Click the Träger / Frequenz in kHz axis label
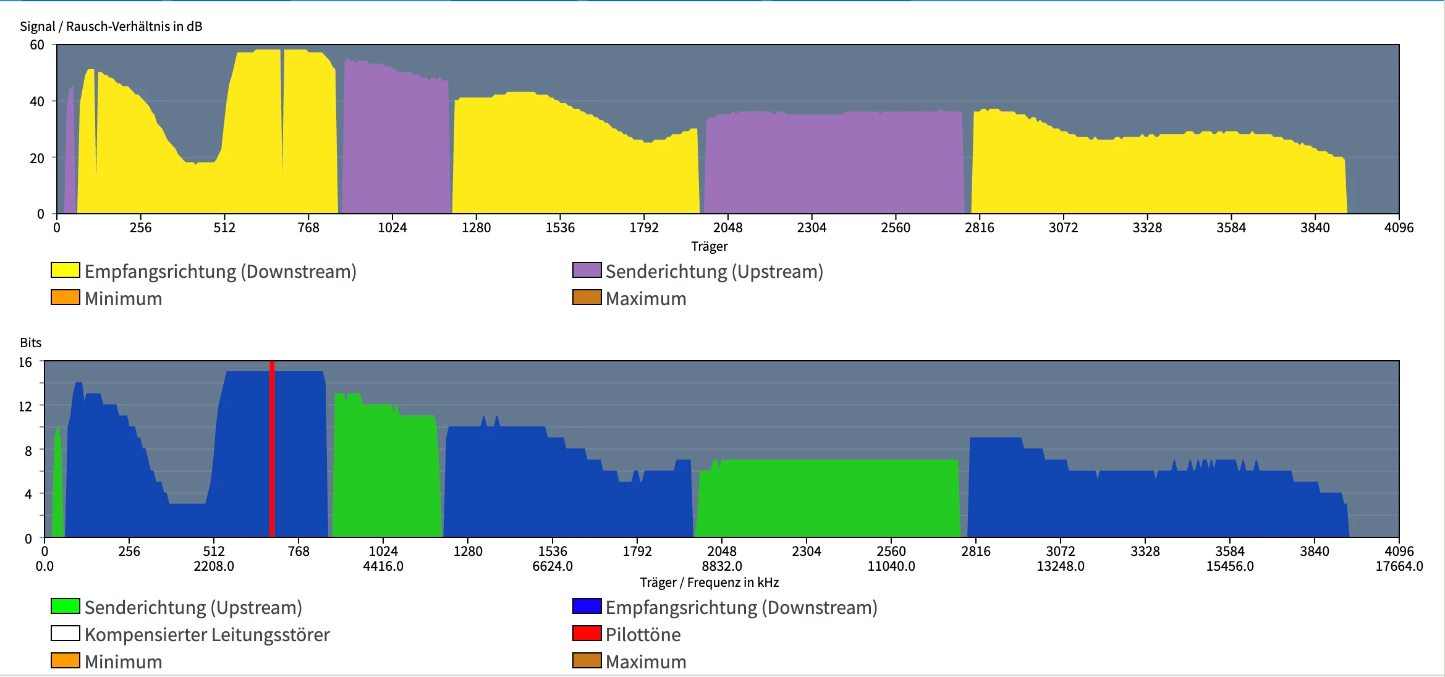Image resolution: width=1445 pixels, height=677 pixels. pyautogui.click(x=709, y=582)
